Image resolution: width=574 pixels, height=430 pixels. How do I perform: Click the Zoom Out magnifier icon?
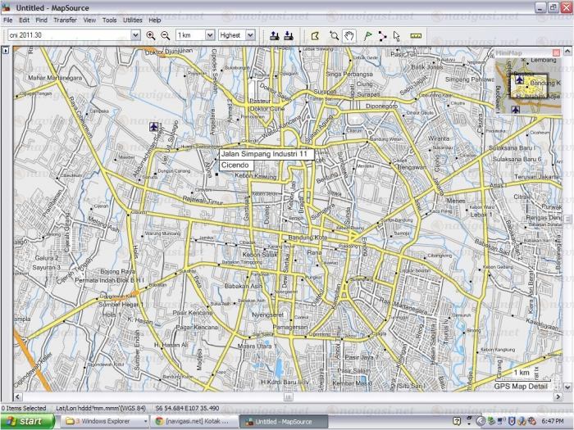(x=165, y=35)
